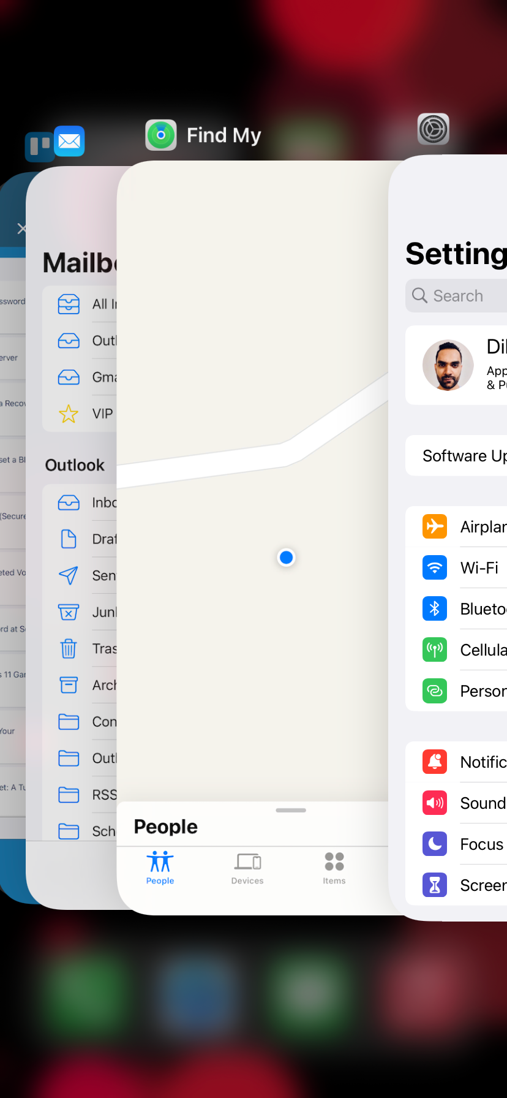Tap the X icon in the Trello card
This screenshot has height=1098, width=507.
click(21, 229)
